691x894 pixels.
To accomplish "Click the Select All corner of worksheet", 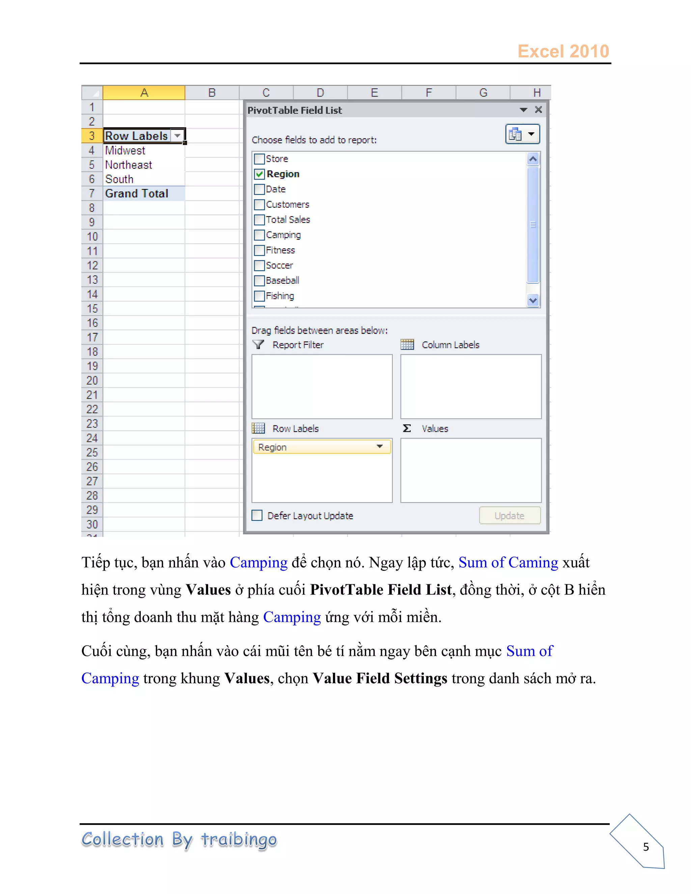I will coord(92,93).
